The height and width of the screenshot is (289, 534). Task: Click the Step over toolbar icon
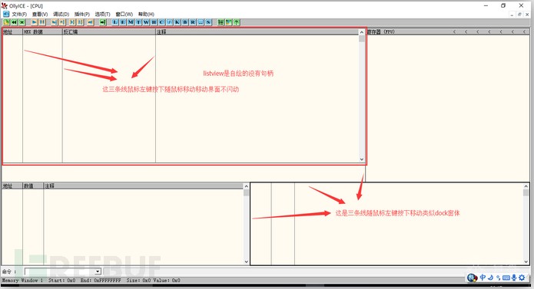point(62,22)
